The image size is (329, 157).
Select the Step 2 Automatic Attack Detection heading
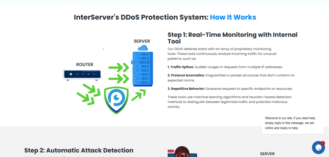79,150
